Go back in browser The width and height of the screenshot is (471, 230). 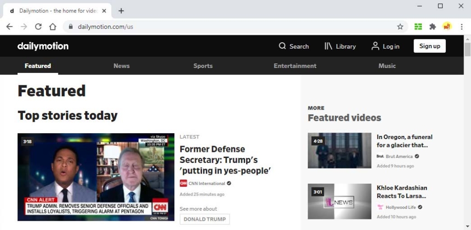click(x=10, y=27)
